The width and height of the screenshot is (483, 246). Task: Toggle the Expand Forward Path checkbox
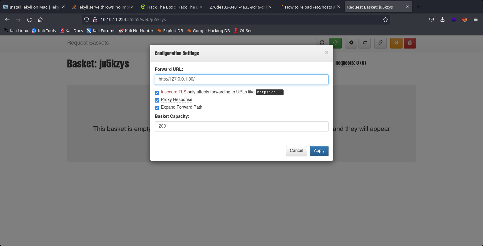click(157, 108)
